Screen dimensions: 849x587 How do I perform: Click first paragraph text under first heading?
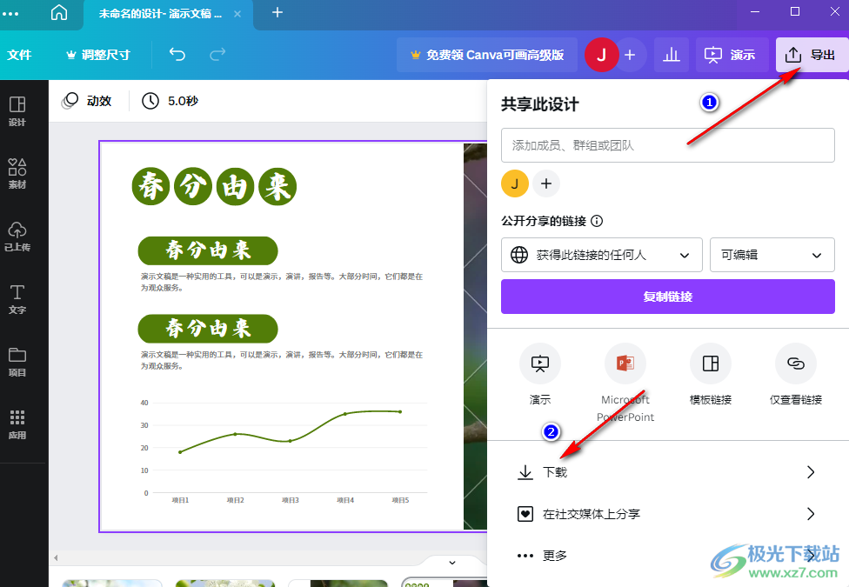[x=282, y=282]
